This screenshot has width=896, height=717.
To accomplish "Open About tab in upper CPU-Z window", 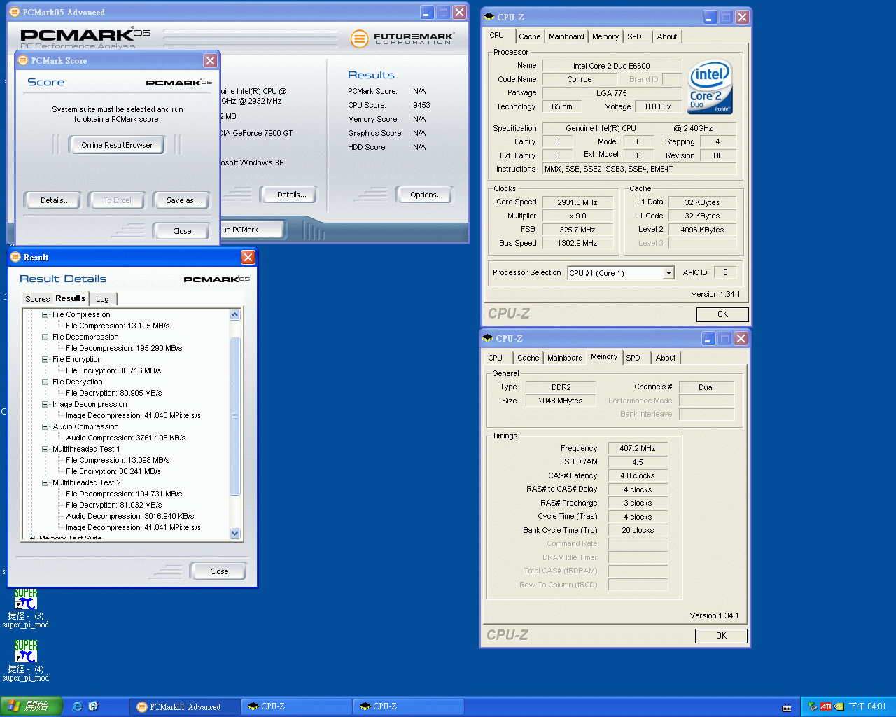I will point(667,36).
